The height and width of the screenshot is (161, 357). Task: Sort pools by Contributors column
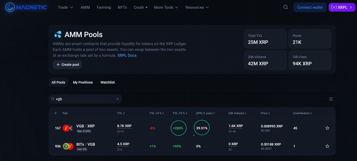[x=302, y=113]
